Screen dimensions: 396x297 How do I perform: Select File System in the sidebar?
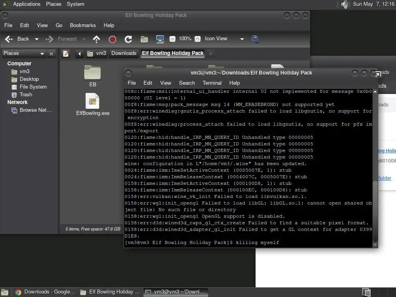(x=29, y=87)
